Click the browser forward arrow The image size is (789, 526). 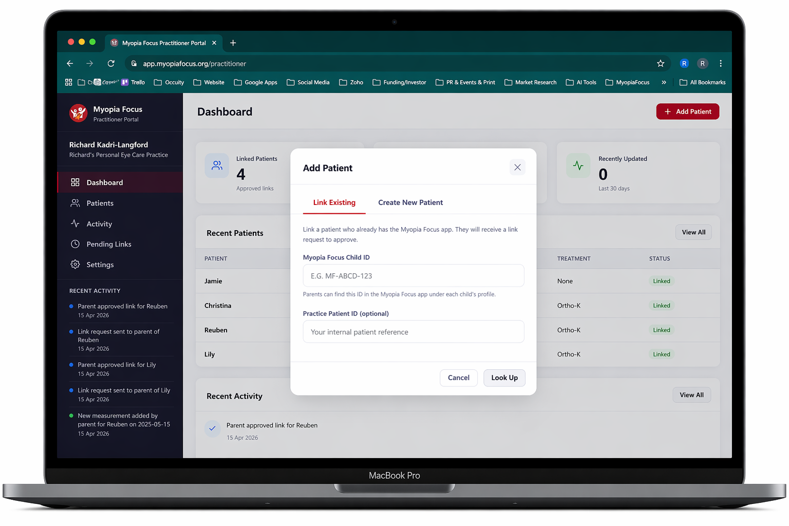[90, 64]
